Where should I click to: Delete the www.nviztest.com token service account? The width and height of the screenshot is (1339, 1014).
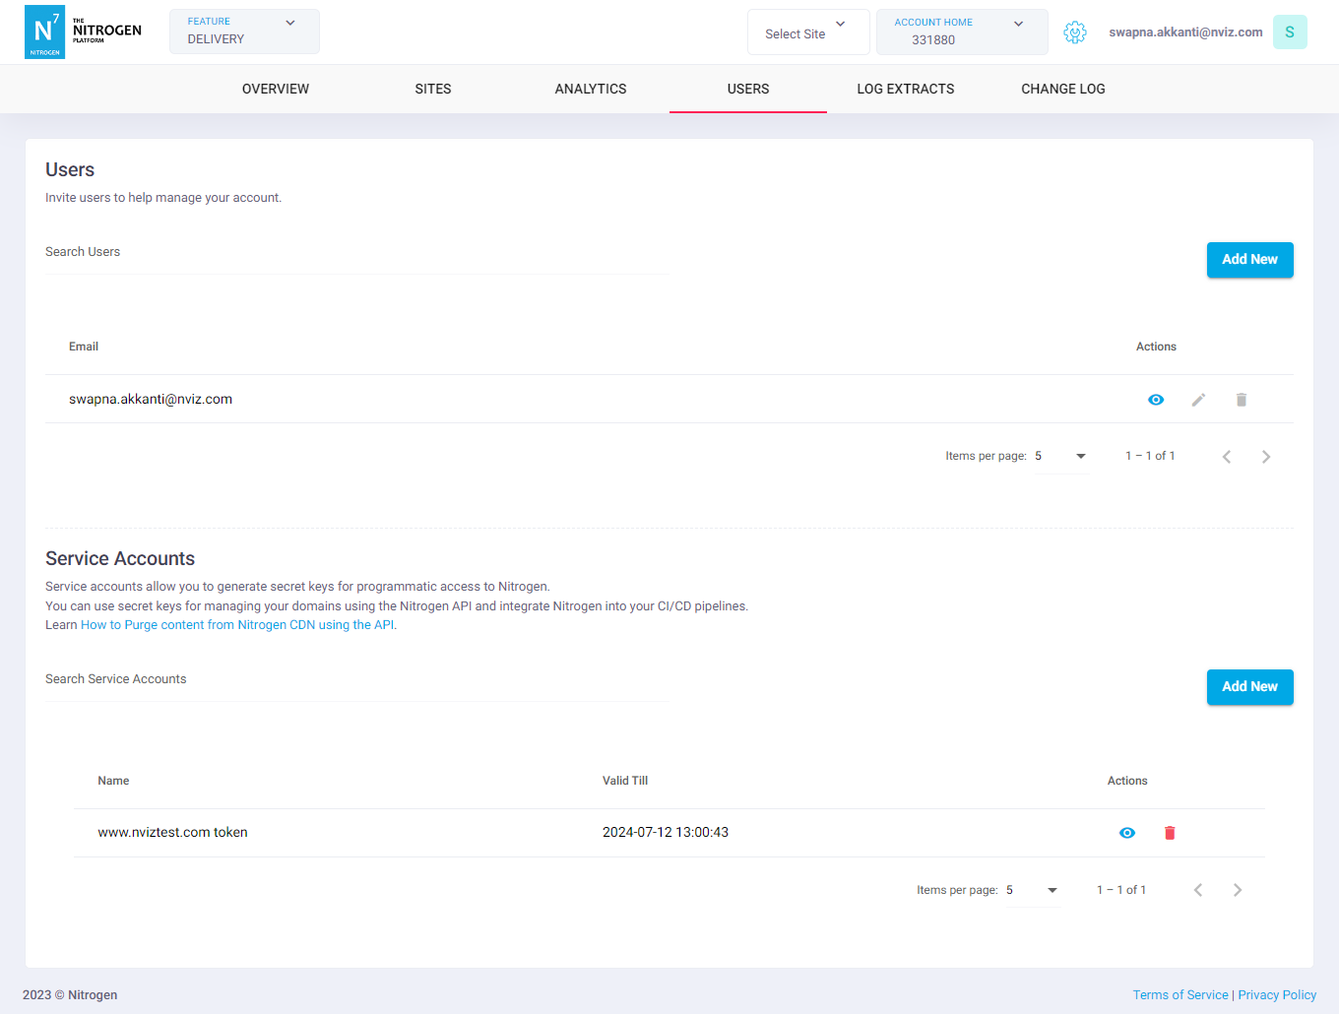1170,833
